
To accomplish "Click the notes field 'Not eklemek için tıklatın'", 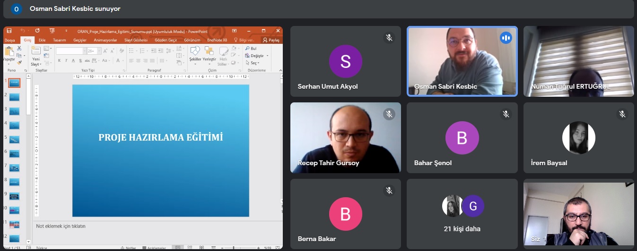I will (x=61, y=226).
